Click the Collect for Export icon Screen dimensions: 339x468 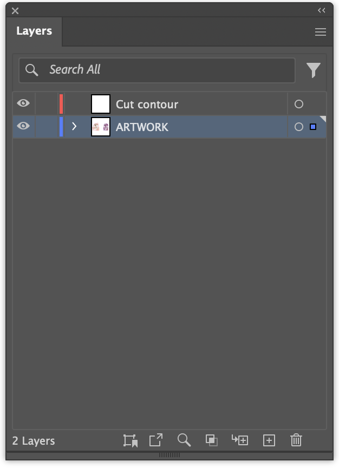pyautogui.click(x=156, y=440)
